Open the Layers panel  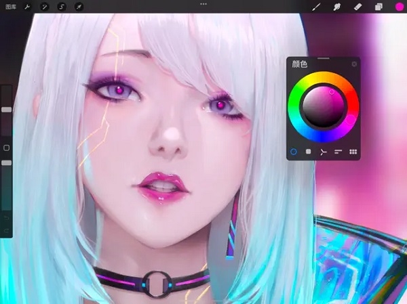click(x=379, y=7)
